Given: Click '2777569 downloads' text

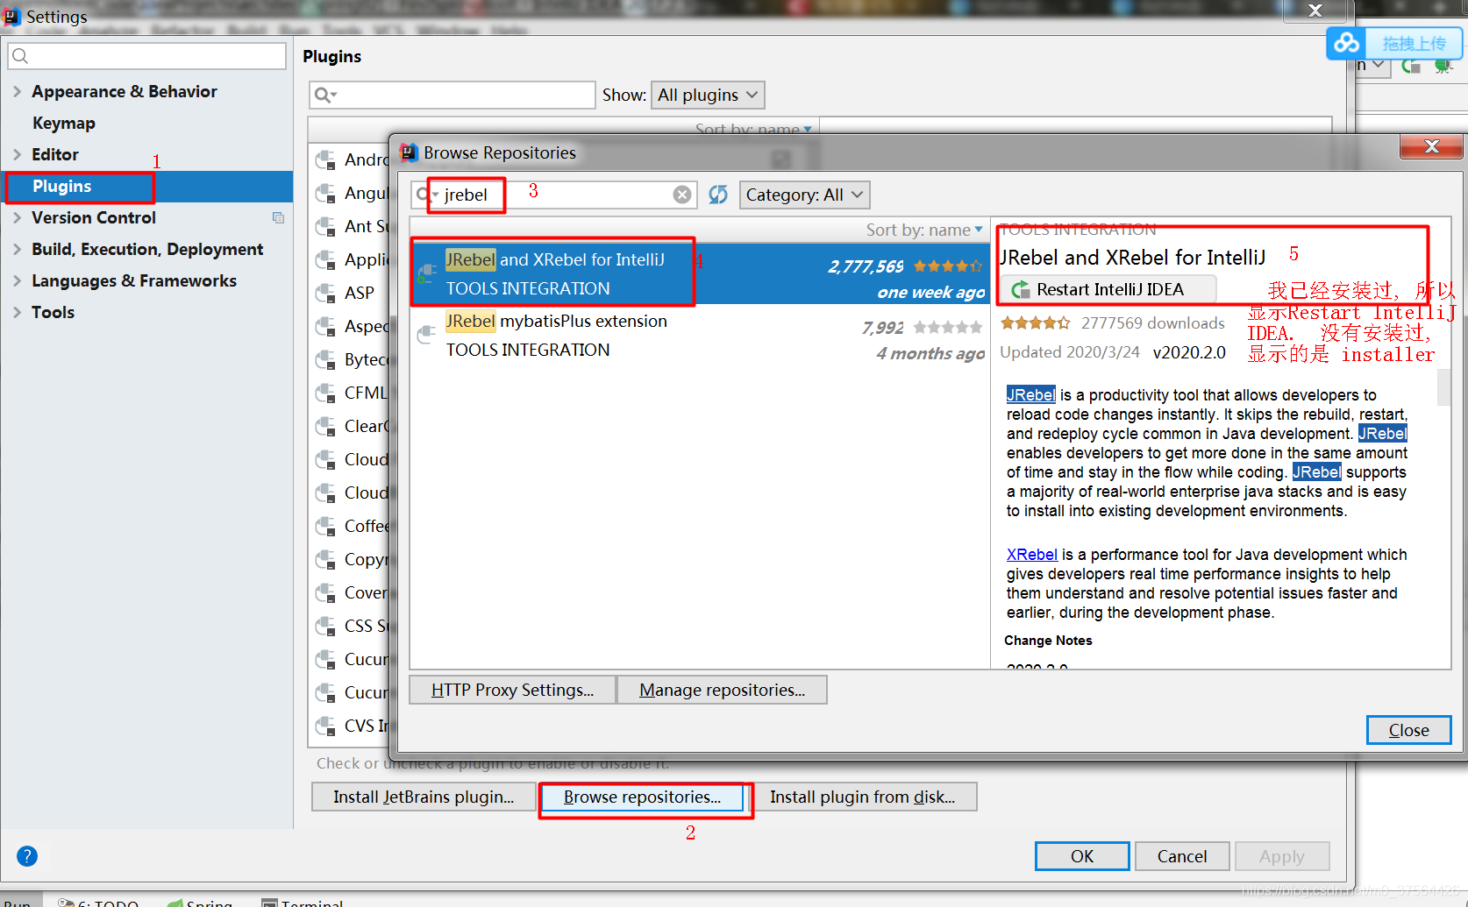Looking at the screenshot, I should [1152, 323].
